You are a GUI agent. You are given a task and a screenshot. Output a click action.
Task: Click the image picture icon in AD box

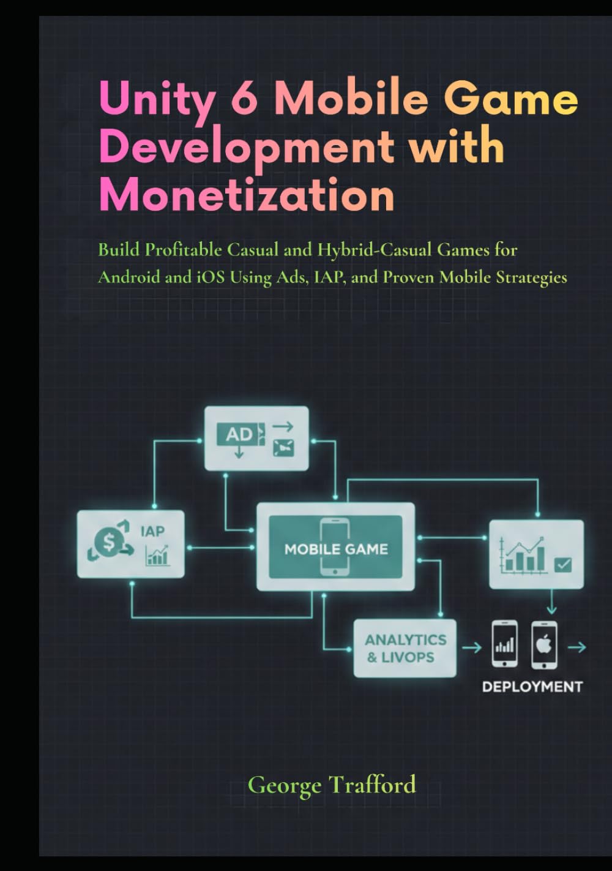[x=283, y=449]
